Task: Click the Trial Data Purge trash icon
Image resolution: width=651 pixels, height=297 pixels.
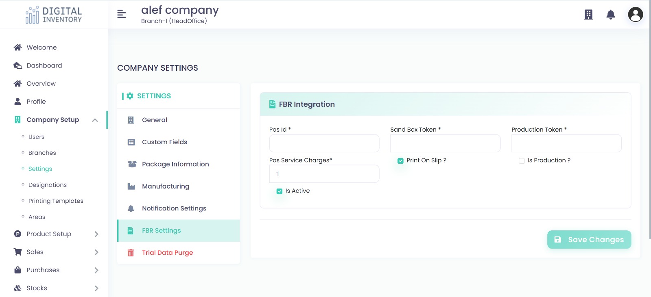Action: pyautogui.click(x=131, y=253)
